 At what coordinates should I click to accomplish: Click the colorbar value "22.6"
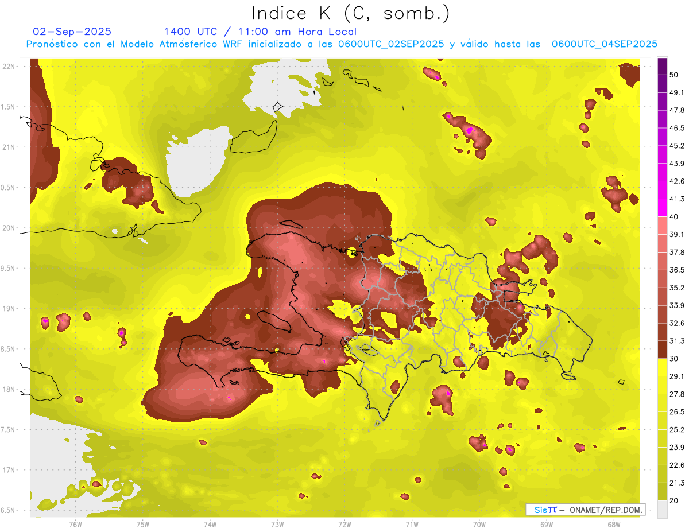[x=677, y=465]
